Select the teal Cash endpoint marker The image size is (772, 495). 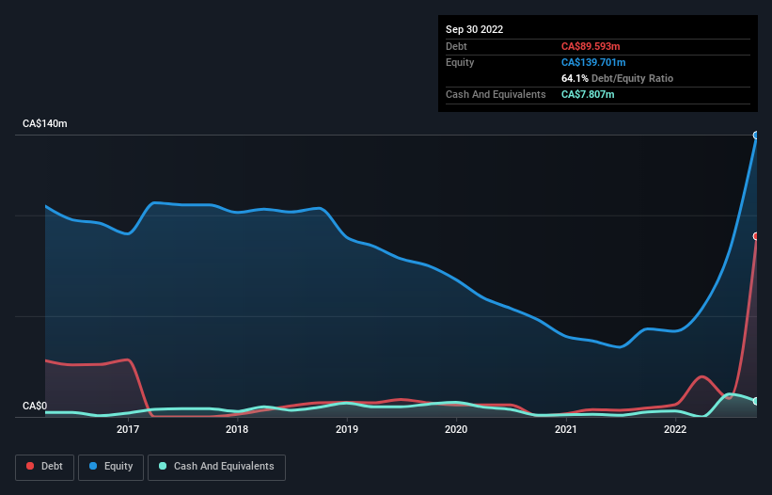[756, 402]
